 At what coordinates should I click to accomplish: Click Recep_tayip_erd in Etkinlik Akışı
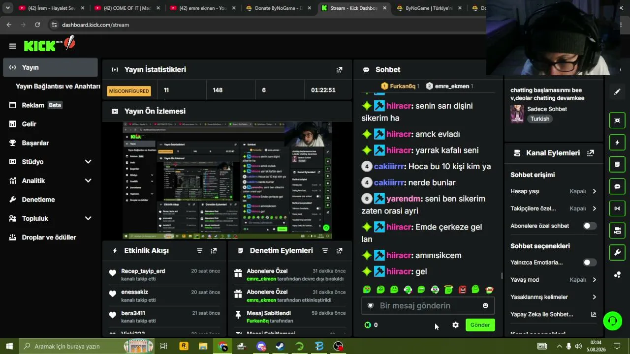143,271
